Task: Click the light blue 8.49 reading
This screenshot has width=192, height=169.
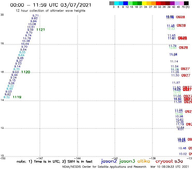Action: 10,89
